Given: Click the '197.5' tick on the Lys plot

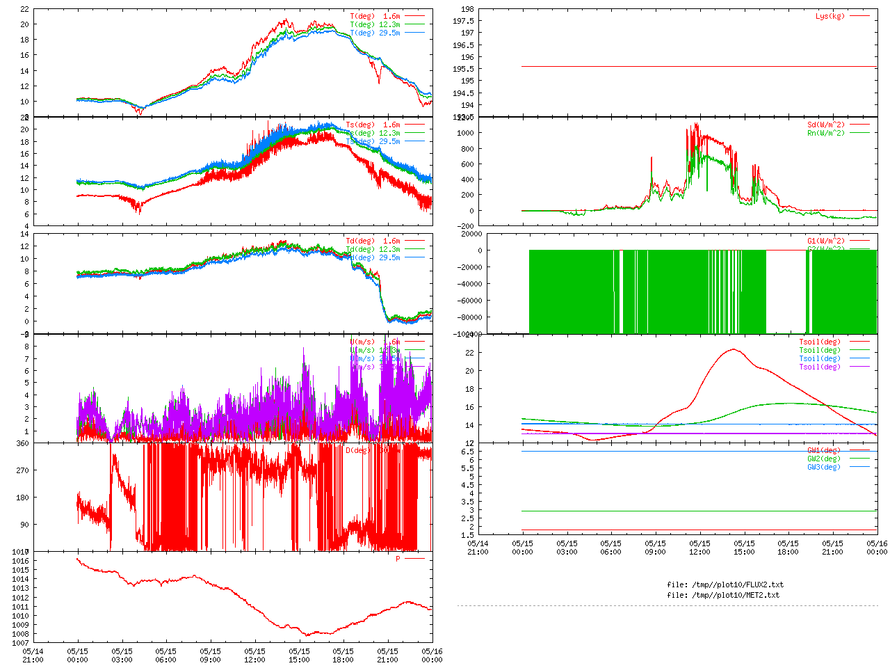Looking at the screenshot, I should 463,21.
